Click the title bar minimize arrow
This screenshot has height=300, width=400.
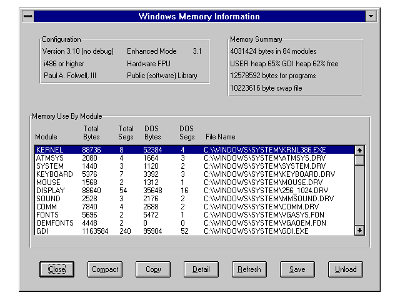pyautogui.click(x=371, y=16)
